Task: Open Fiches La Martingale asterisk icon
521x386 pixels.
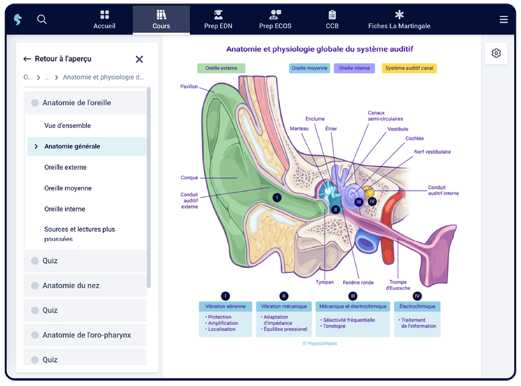Action: point(399,15)
